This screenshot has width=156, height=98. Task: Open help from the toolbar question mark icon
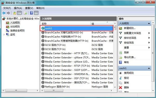click(x=31, y=13)
